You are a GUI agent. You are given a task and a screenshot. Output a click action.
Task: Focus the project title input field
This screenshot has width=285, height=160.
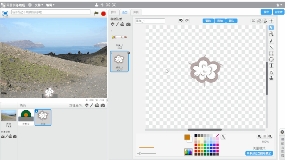(x=51, y=12)
